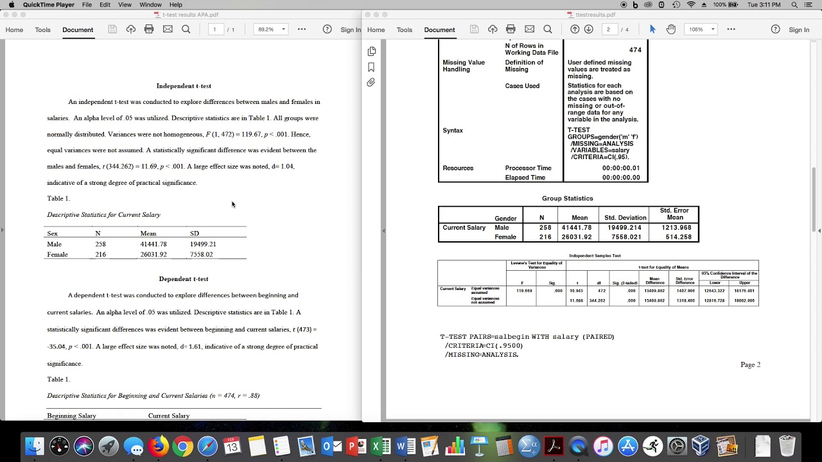Open Help menu in menu bar
This screenshot has width=822, height=462.
(175, 4)
